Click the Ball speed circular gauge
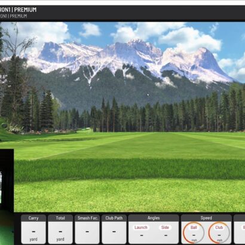This screenshot has width=245, height=245. tap(194, 232)
